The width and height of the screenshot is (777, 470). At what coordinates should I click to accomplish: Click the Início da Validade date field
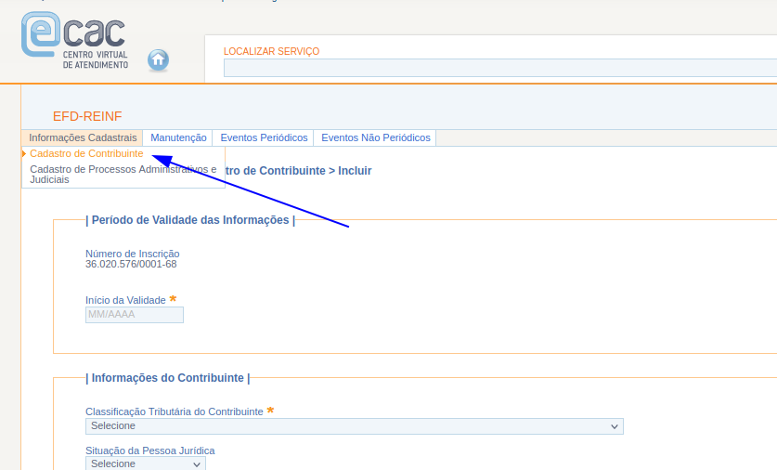click(135, 315)
